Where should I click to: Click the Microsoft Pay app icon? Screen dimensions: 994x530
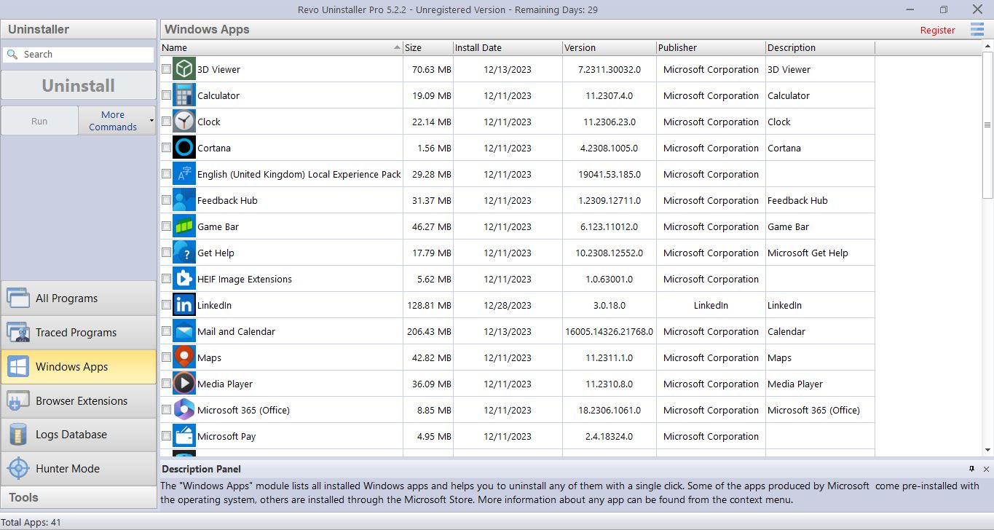tap(184, 436)
